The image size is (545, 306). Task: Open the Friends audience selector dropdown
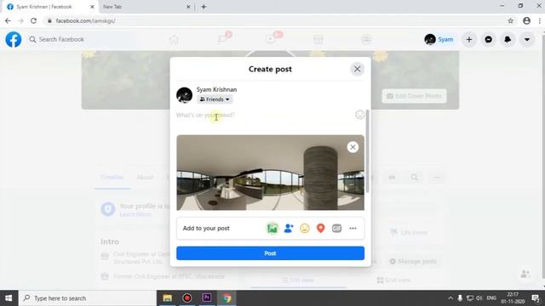[215, 99]
